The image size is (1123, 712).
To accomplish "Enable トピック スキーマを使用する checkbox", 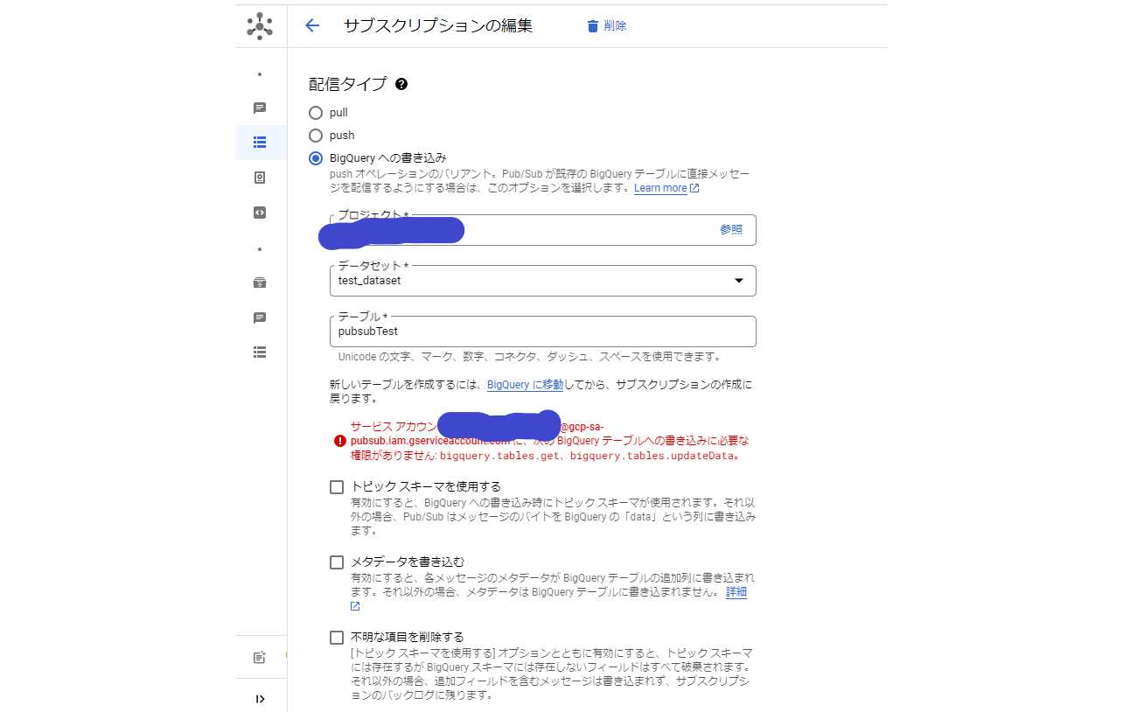I will [337, 487].
